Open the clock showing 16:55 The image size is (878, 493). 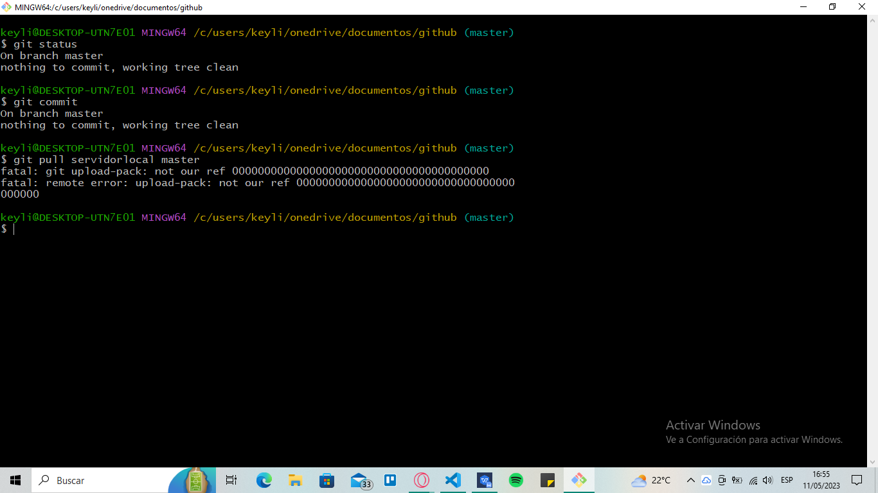click(821, 480)
